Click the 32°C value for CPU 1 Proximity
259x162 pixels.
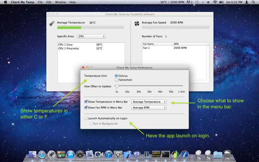[x=99, y=48]
